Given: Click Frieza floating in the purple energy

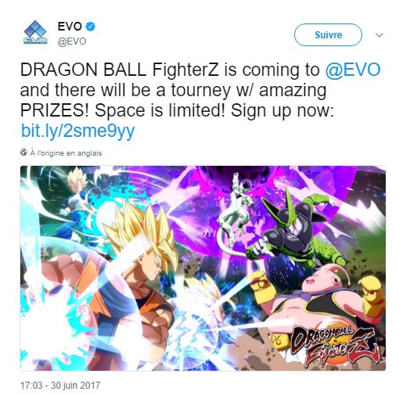Looking at the screenshot, I should point(236,209).
